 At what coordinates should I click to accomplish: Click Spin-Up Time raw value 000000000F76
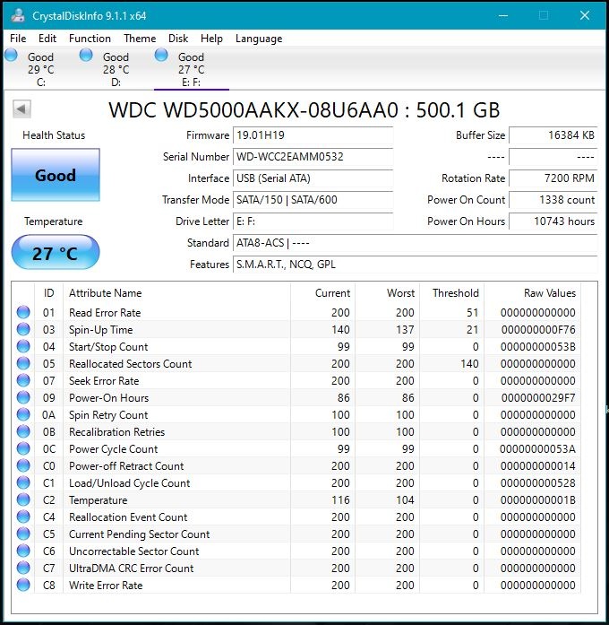click(x=538, y=330)
